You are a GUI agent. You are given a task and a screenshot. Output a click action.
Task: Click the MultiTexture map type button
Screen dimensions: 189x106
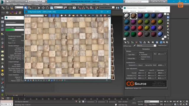click(162, 46)
